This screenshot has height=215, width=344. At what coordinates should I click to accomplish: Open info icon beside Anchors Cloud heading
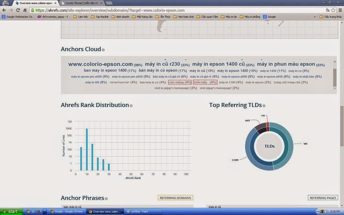pos(103,50)
